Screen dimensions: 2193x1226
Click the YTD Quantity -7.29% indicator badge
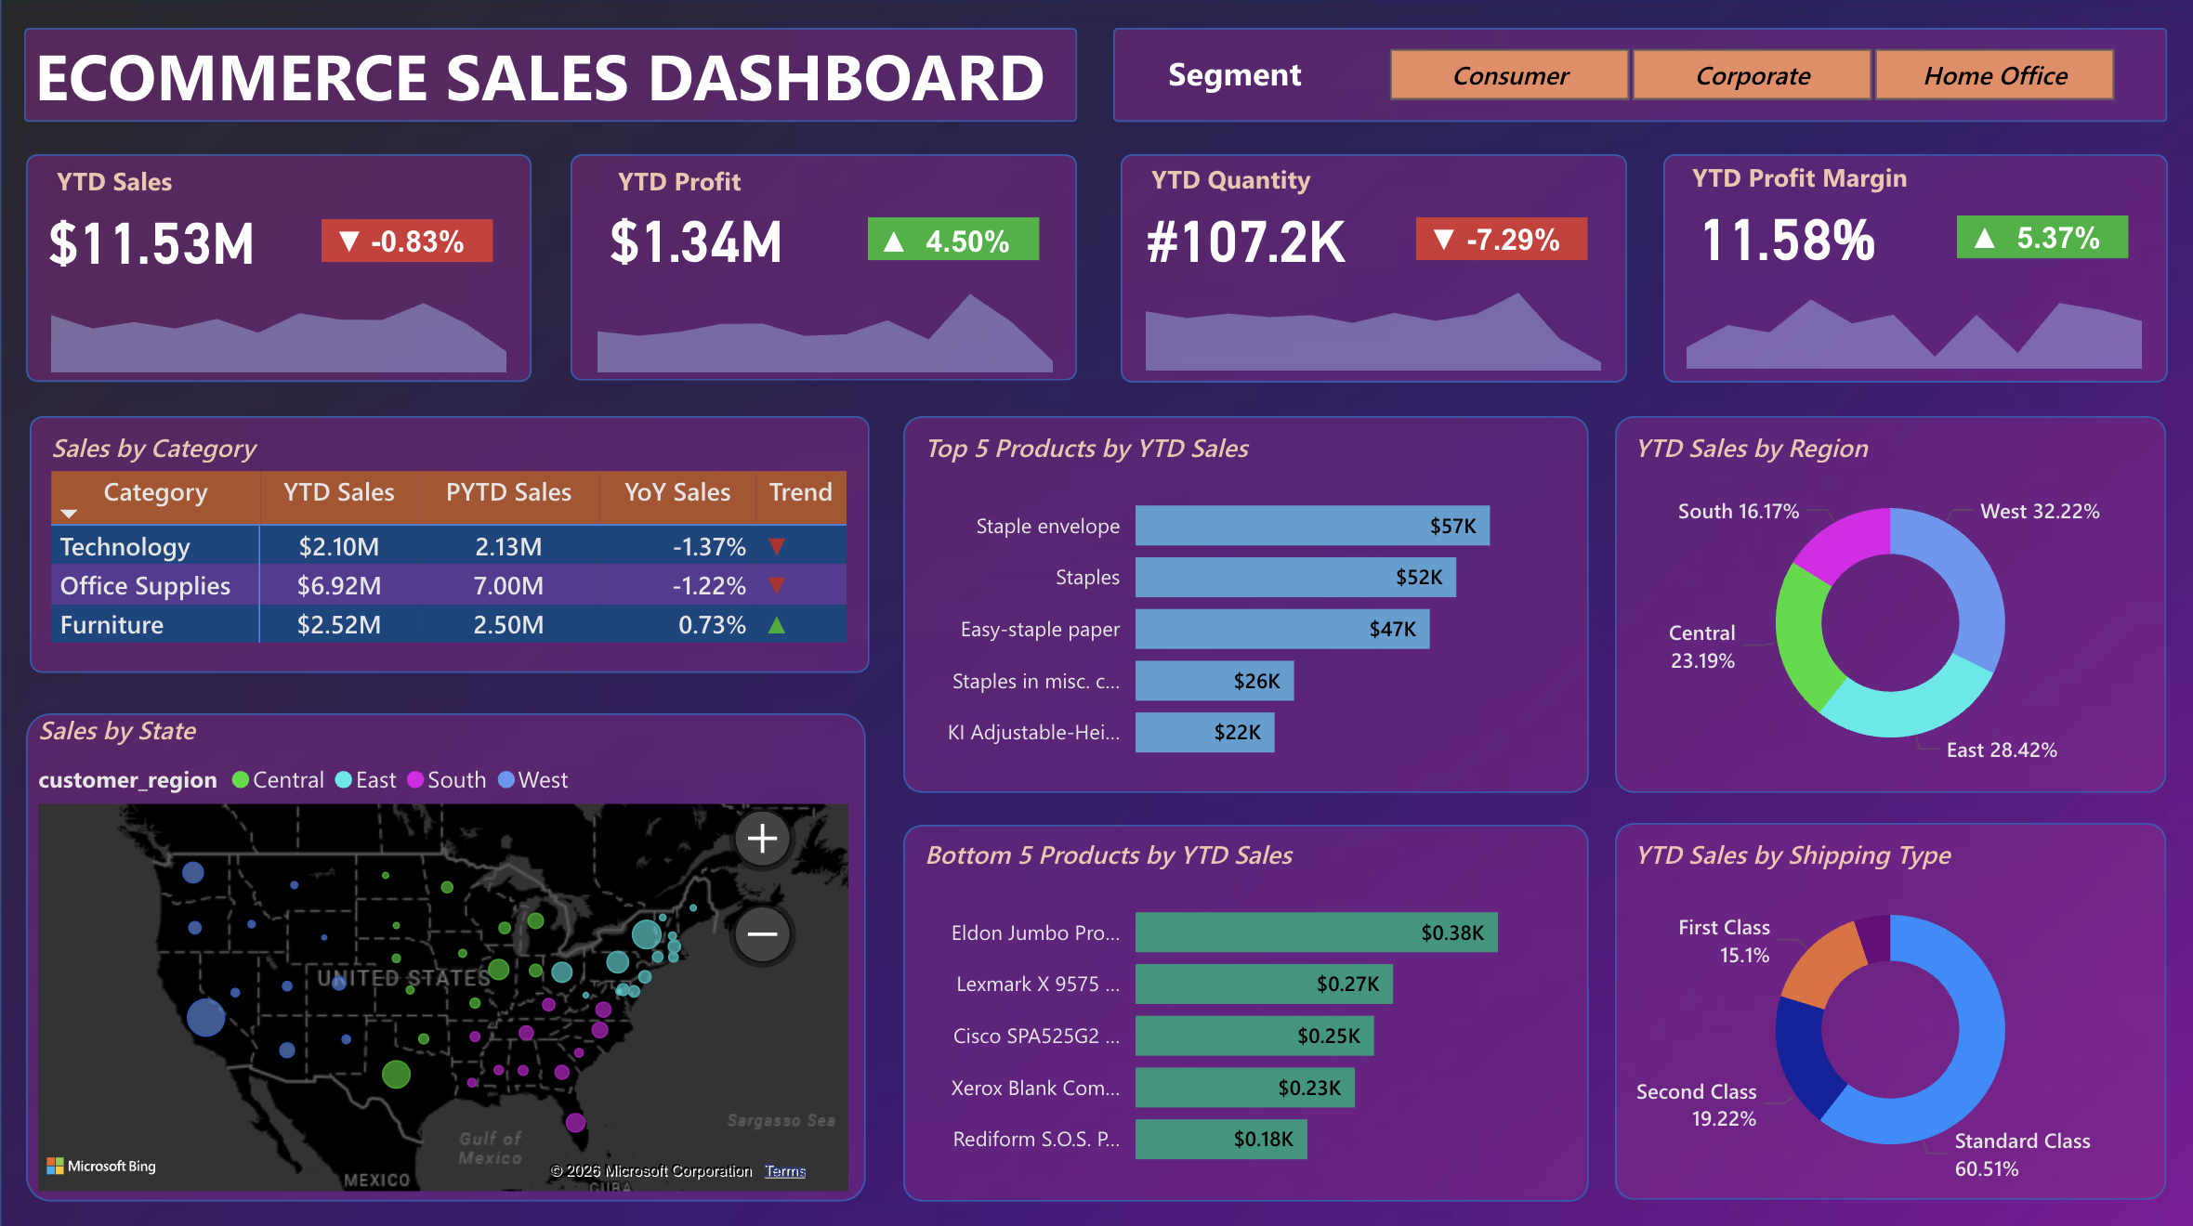point(1502,240)
